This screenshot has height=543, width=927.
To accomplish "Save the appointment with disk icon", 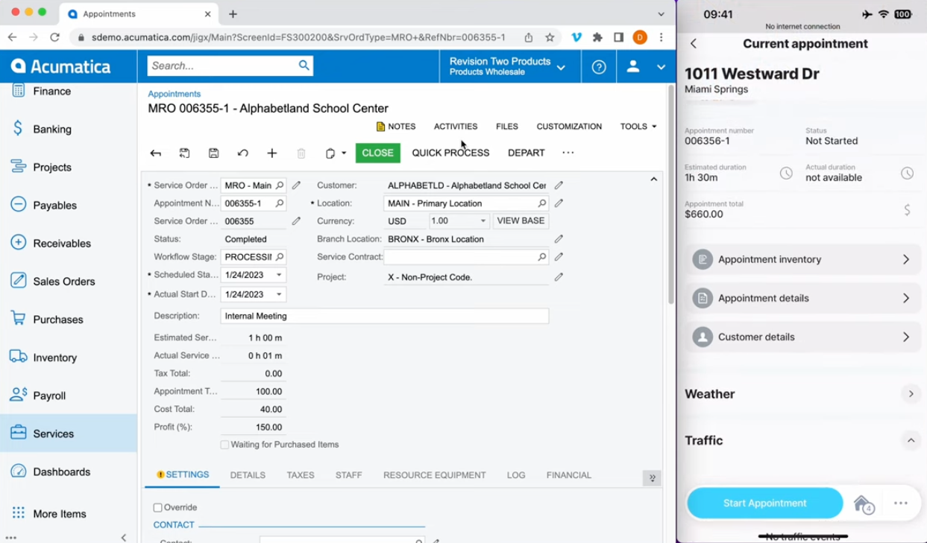I will pos(213,153).
